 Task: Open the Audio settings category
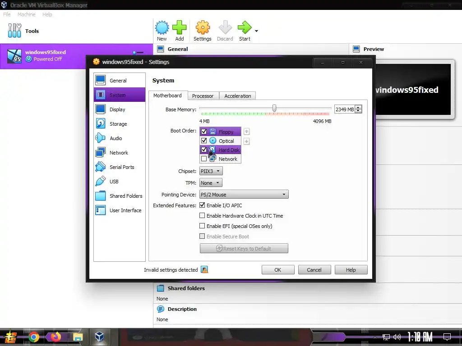(119, 138)
